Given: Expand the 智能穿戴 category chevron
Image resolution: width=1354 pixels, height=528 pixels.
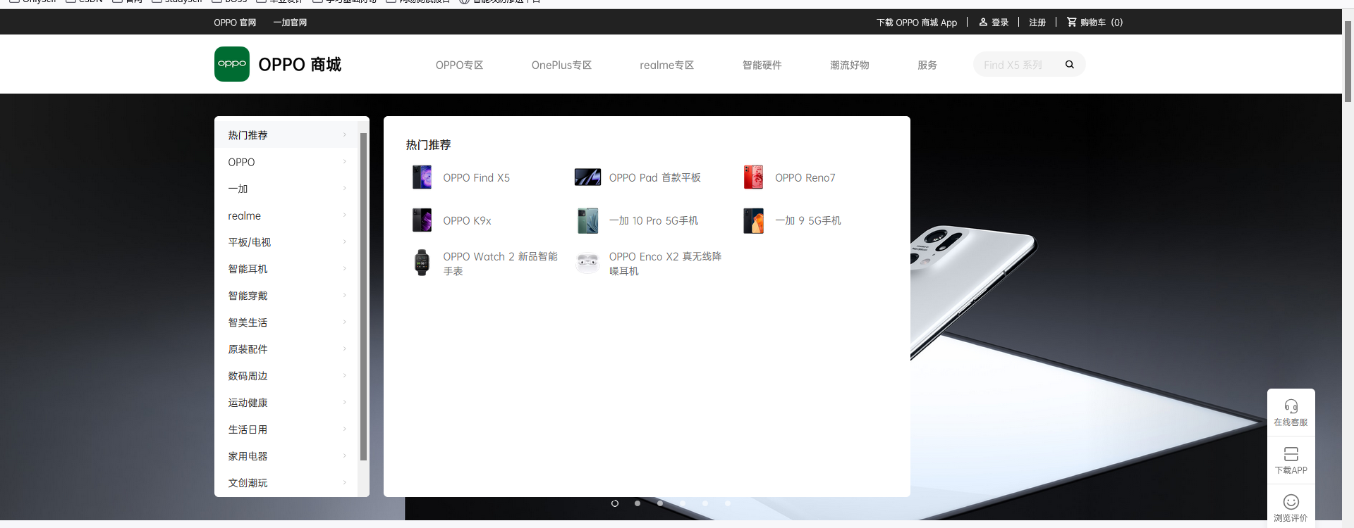Looking at the screenshot, I should pos(344,295).
